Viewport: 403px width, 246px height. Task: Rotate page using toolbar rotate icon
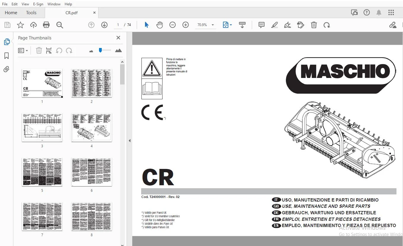point(327,25)
